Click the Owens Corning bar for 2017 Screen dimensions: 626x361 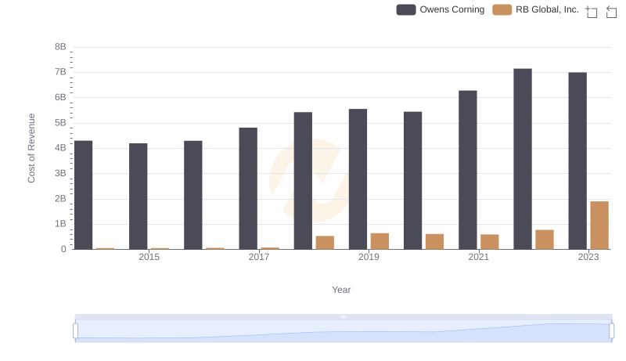coord(248,189)
